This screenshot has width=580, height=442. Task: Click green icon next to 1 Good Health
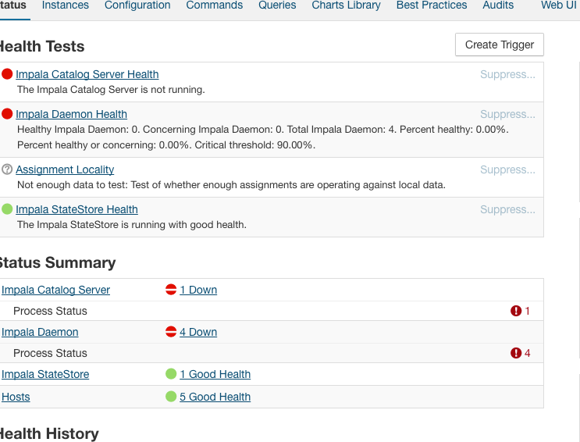click(171, 374)
